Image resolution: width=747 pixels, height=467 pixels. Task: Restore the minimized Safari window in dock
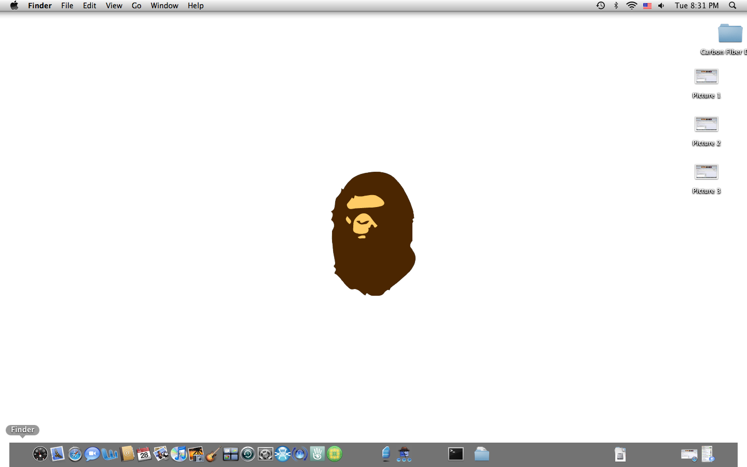click(689, 455)
